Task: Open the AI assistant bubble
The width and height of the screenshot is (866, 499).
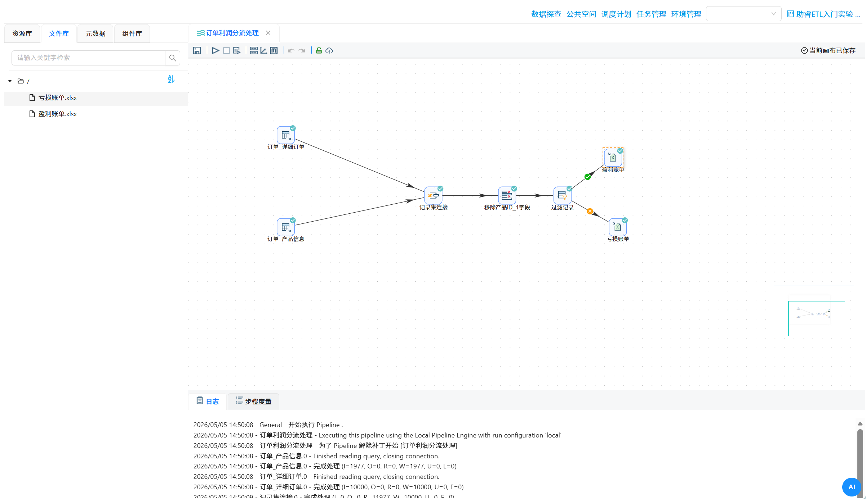Action: [x=852, y=487]
